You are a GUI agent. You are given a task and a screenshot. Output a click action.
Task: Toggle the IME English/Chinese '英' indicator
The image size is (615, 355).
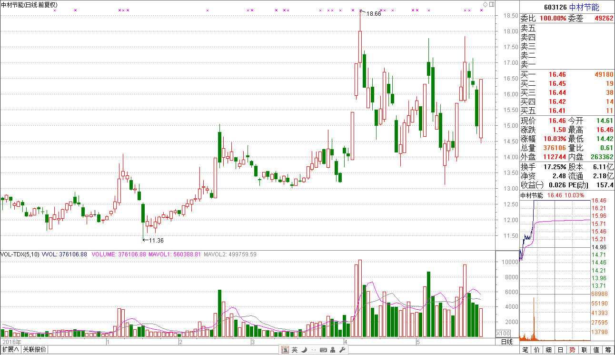pyautogui.click(x=295, y=350)
